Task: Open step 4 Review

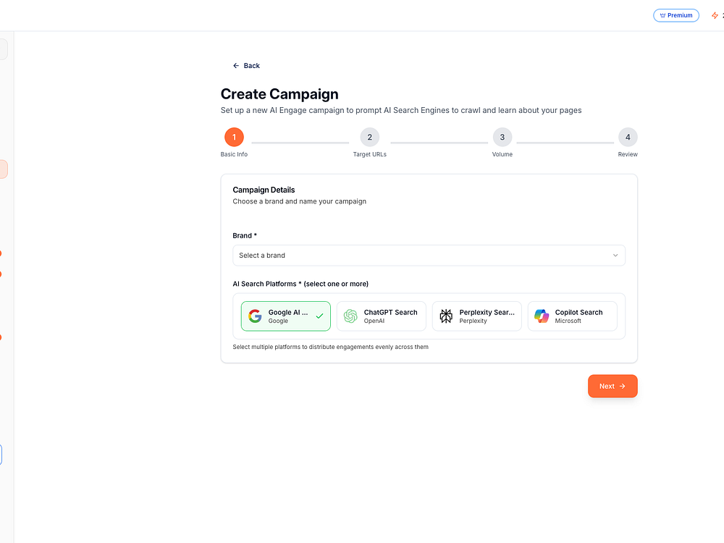Action: tap(628, 138)
